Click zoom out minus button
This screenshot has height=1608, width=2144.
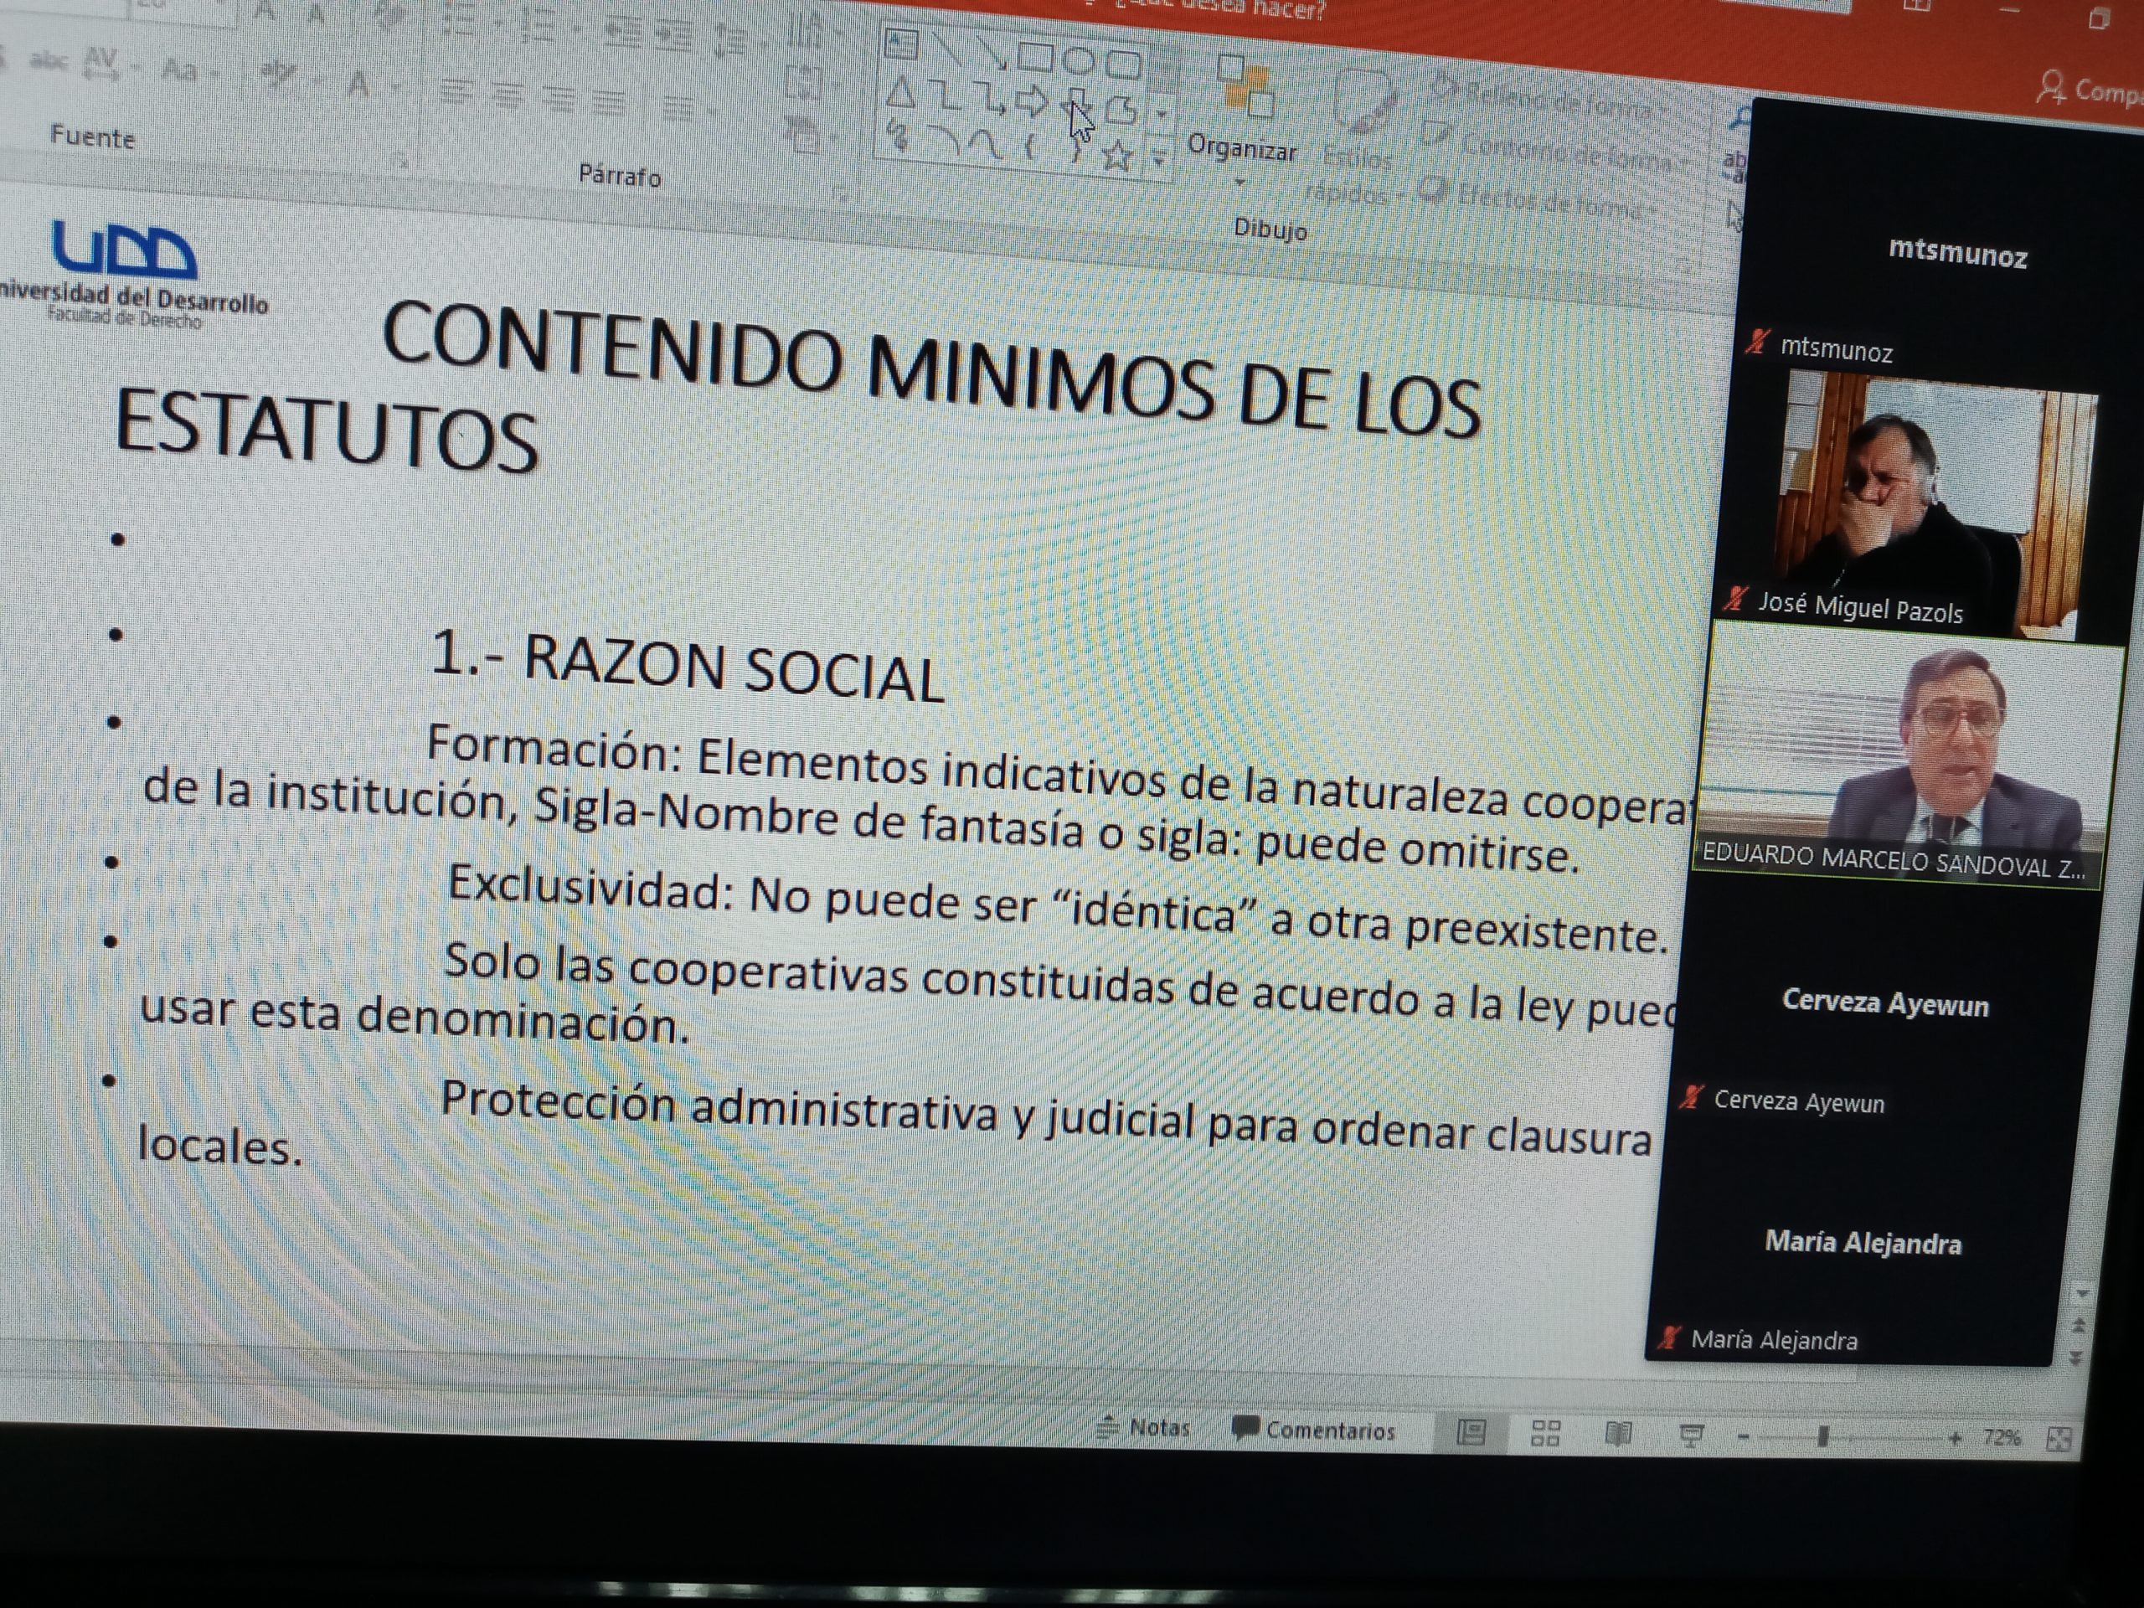pyautogui.click(x=1744, y=1436)
